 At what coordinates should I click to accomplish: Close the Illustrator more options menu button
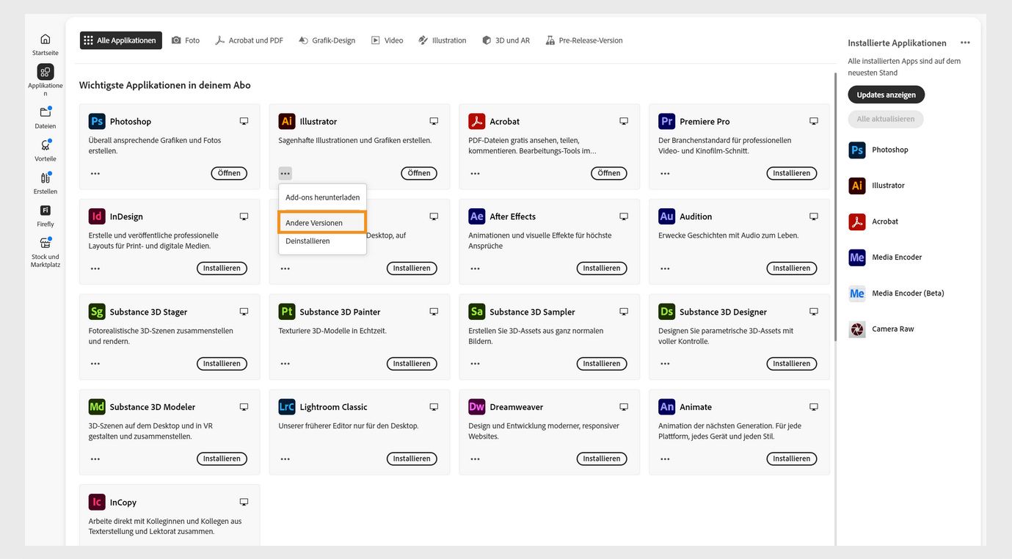pyautogui.click(x=285, y=173)
